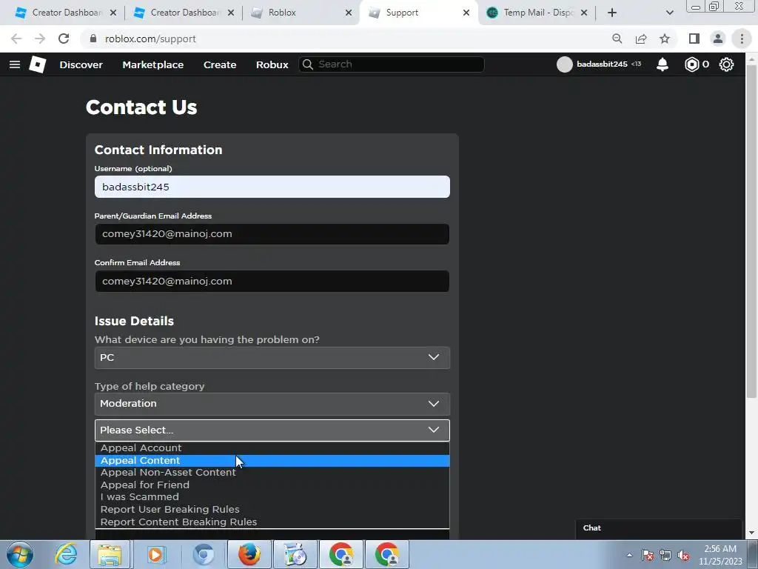This screenshot has width=758, height=569.
Task: Select Appeal Content option
Action: (x=272, y=461)
